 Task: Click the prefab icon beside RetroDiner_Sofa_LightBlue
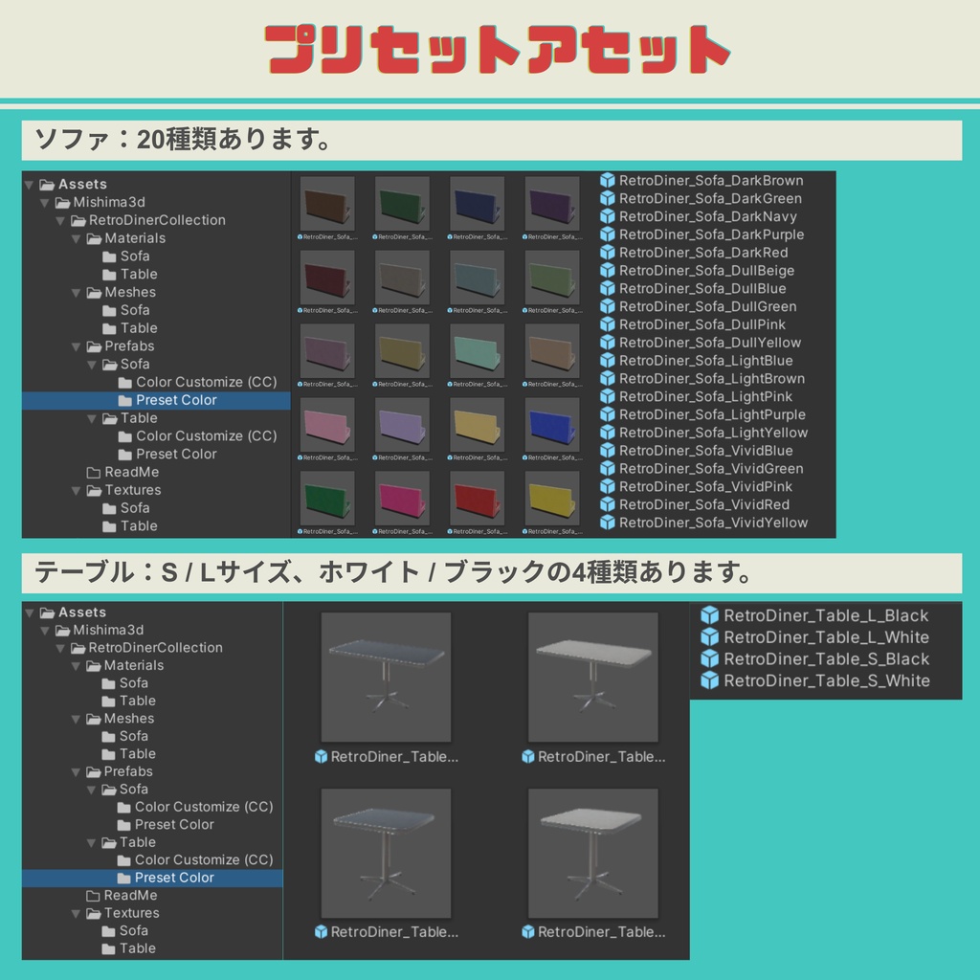pyautogui.click(x=607, y=361)
